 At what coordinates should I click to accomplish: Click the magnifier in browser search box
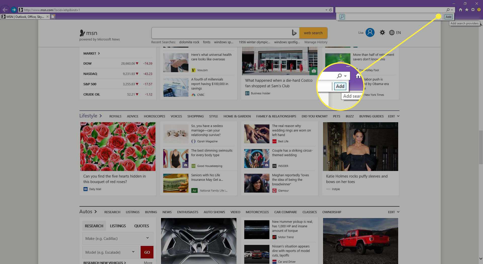(x=448, y=10)
